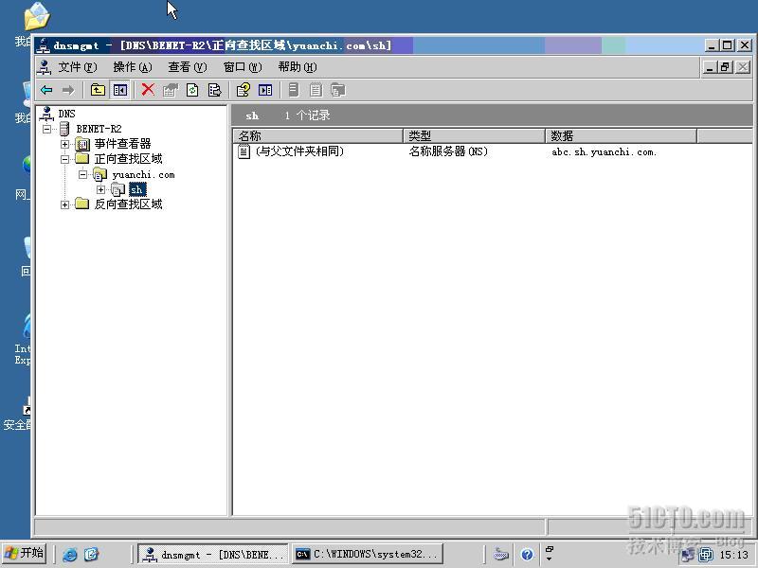
Task: Open the language bar options arrow
Action: click(x=550, y=559)
